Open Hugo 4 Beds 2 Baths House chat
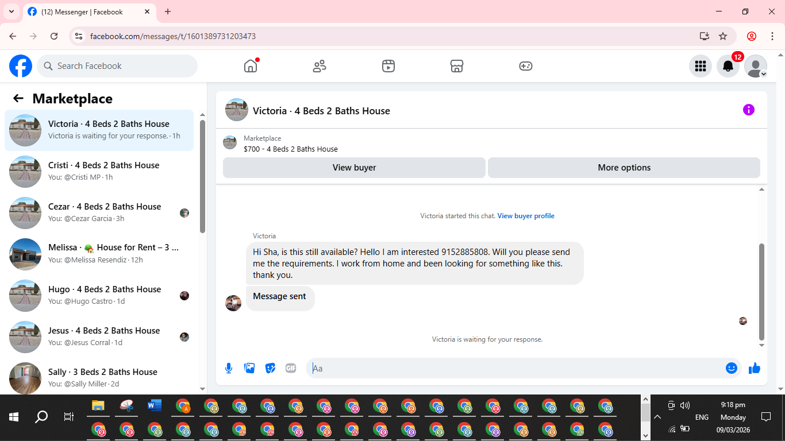Viewport: 785px width, 441px height. tap(99, 296)
